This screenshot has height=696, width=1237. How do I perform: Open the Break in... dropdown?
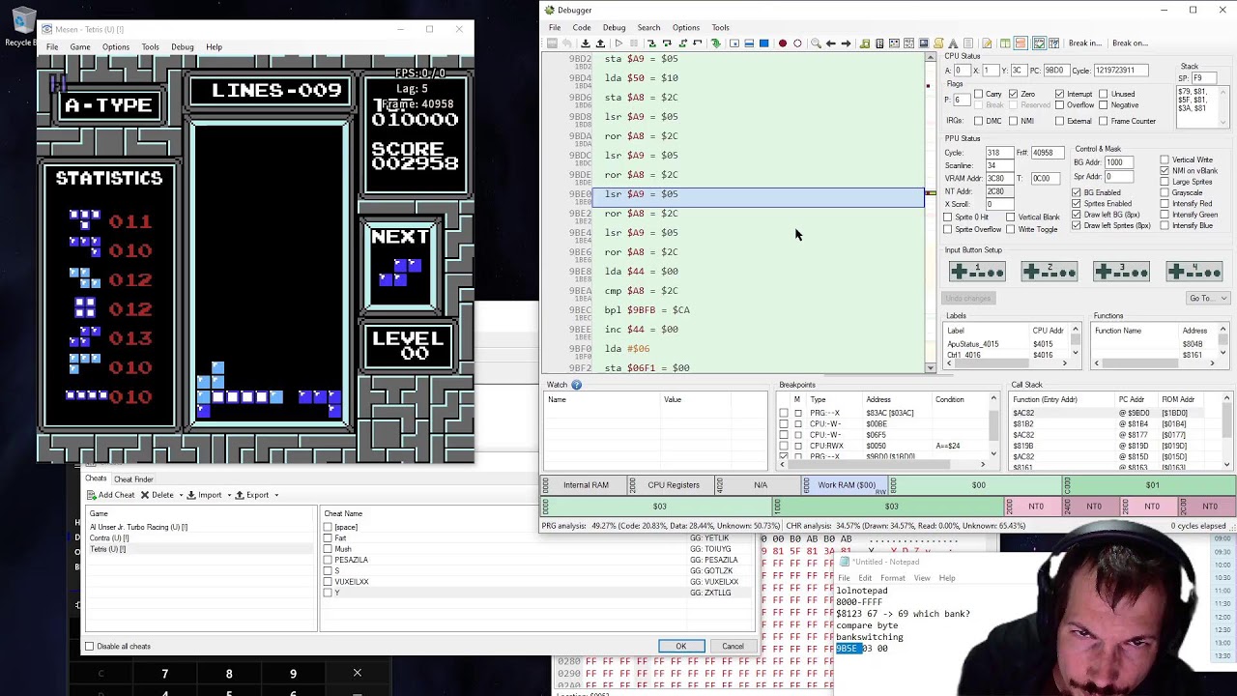(x=1084, y=43)
